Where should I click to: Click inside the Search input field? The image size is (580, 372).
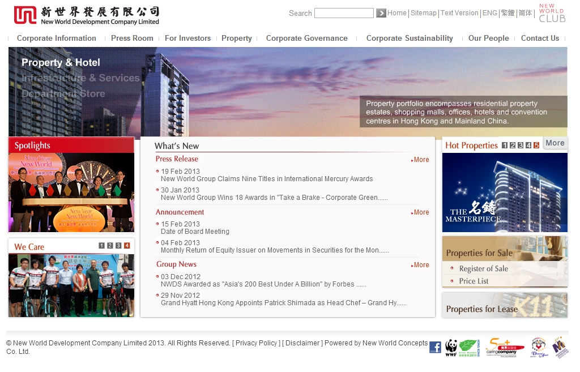344,12
